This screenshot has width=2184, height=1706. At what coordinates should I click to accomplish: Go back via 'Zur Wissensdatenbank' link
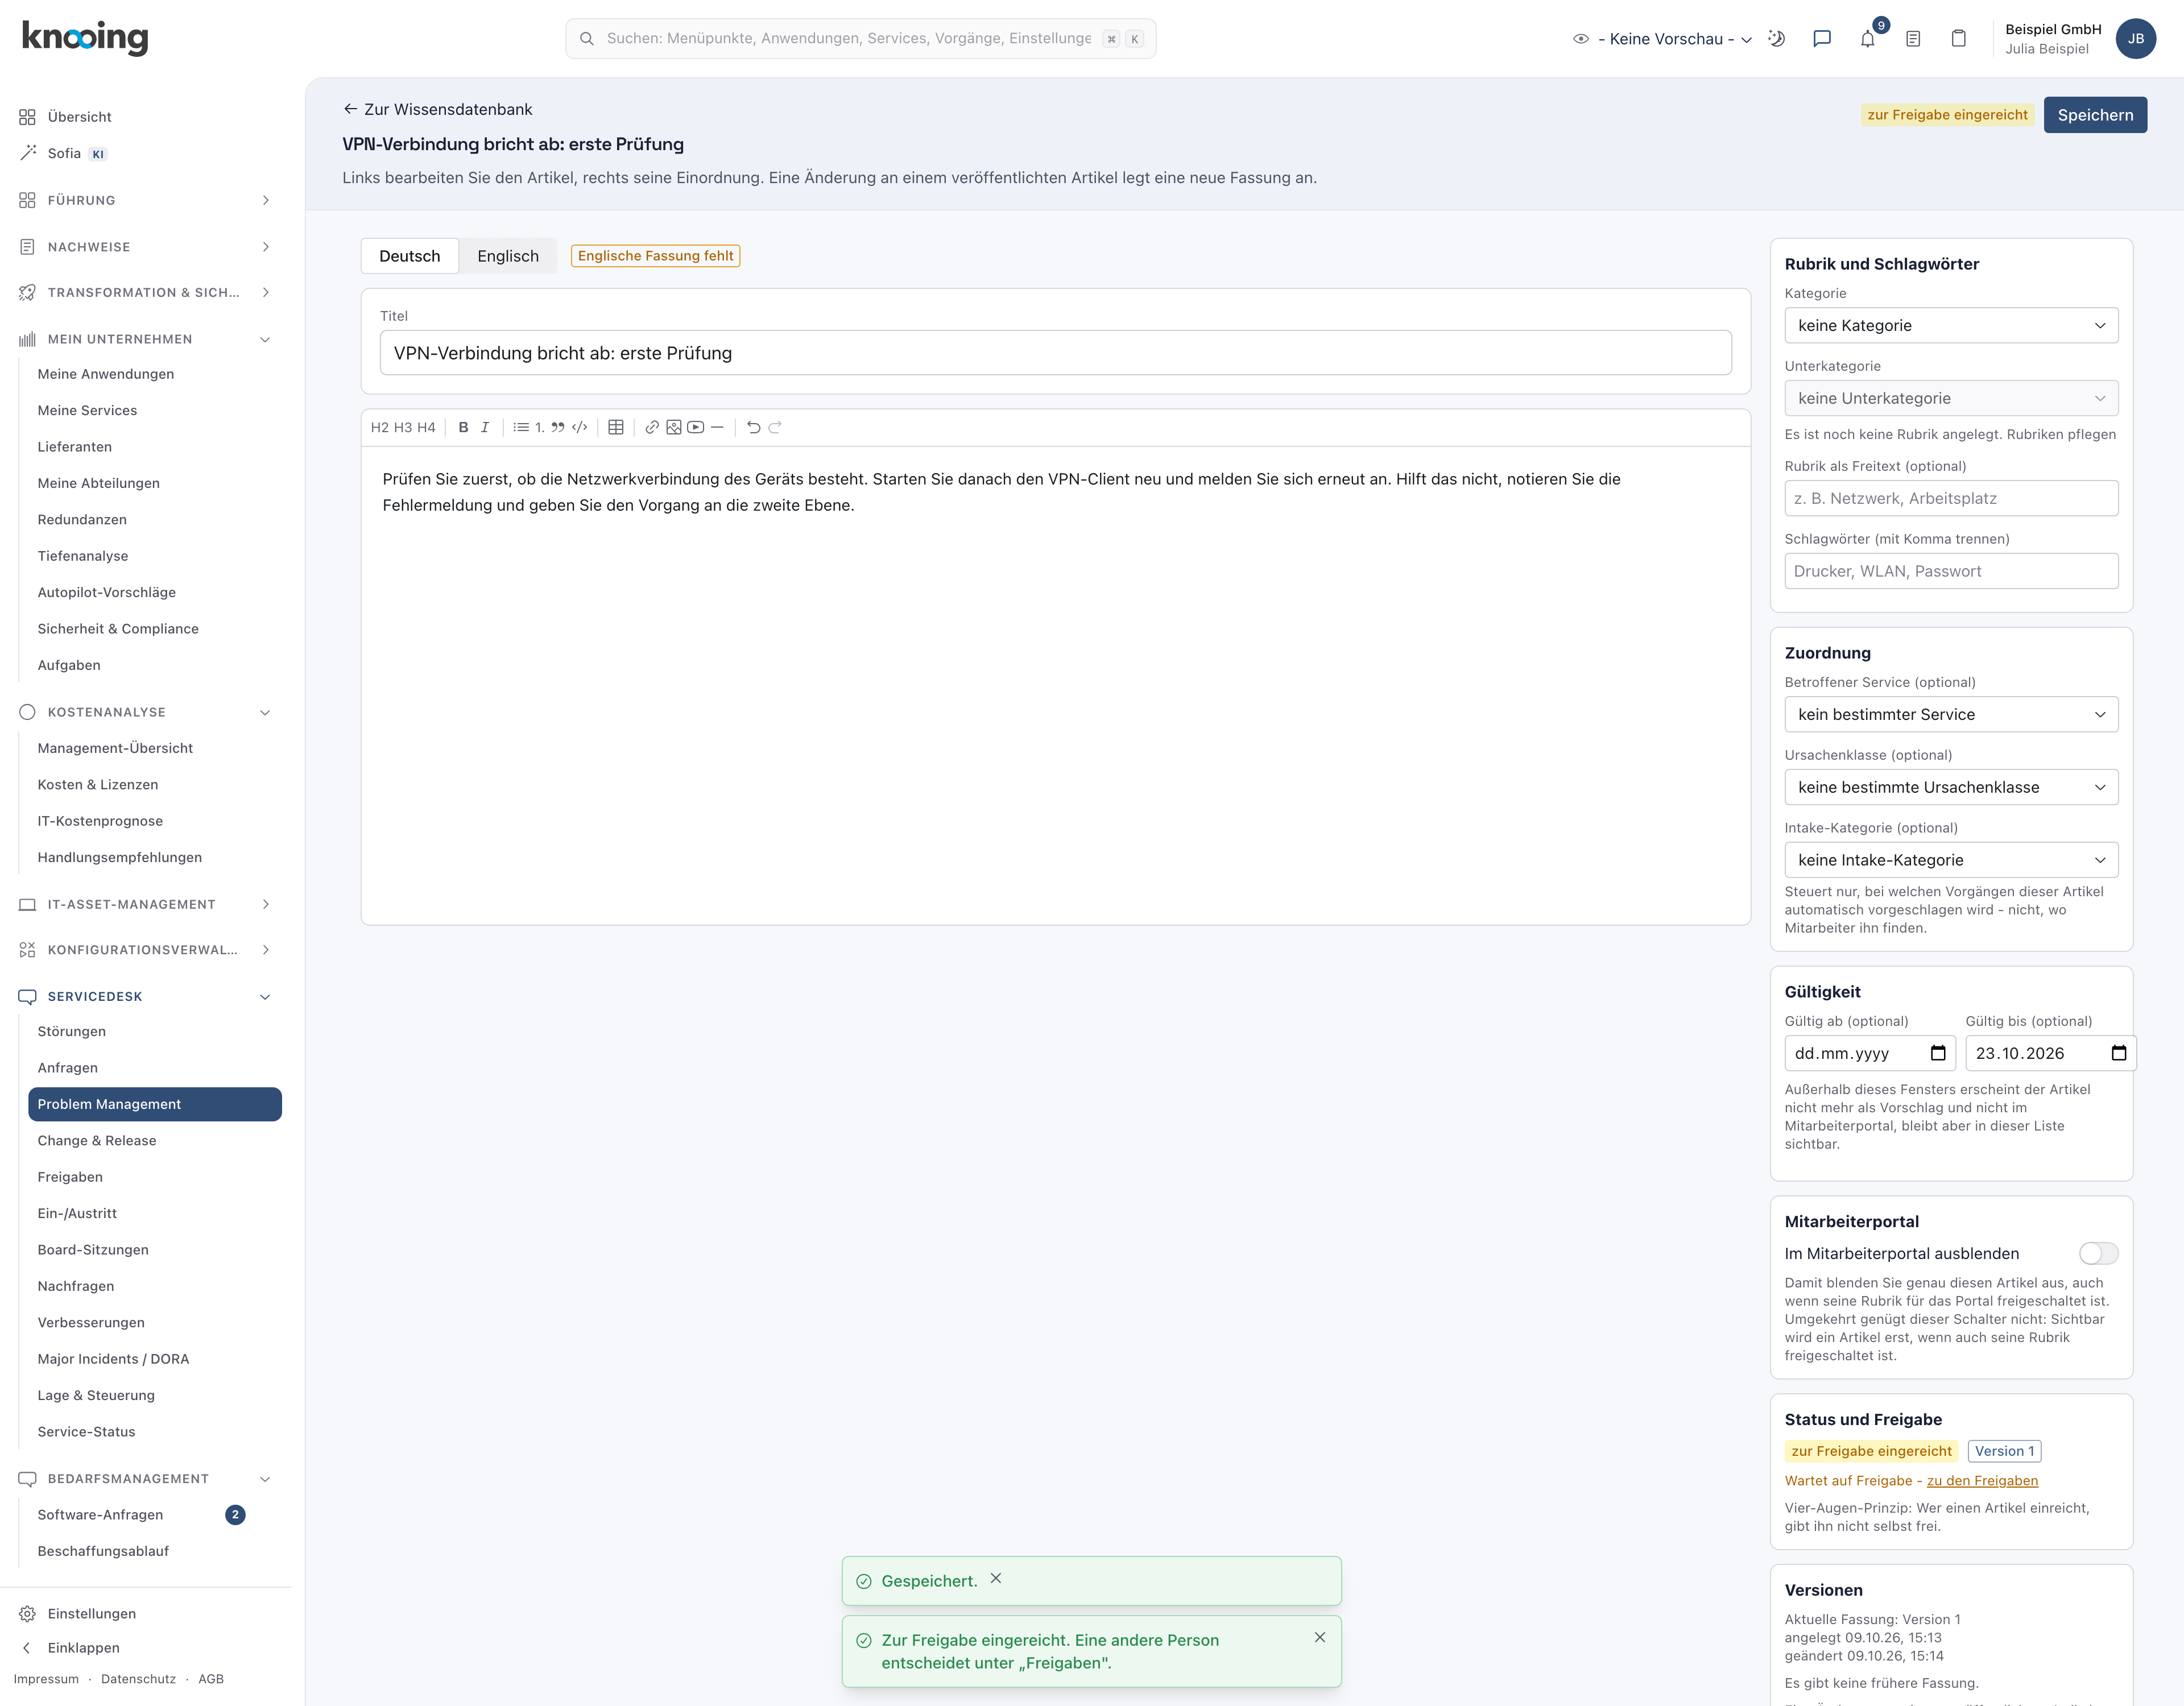pyautogui.click(x=437, y=109)
